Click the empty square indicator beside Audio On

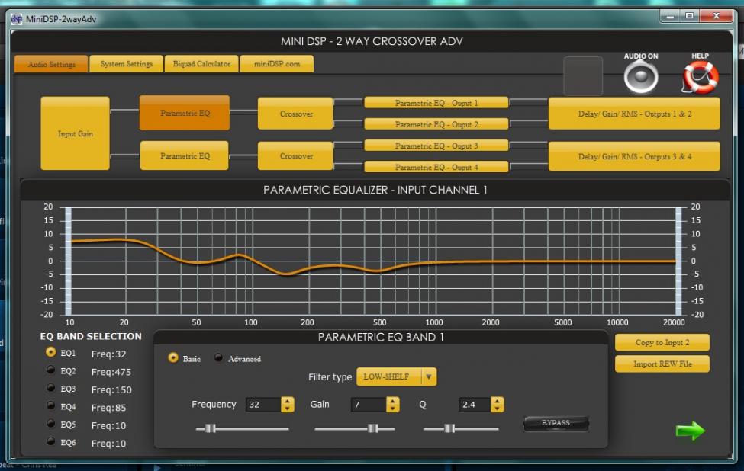coord(583,75)
